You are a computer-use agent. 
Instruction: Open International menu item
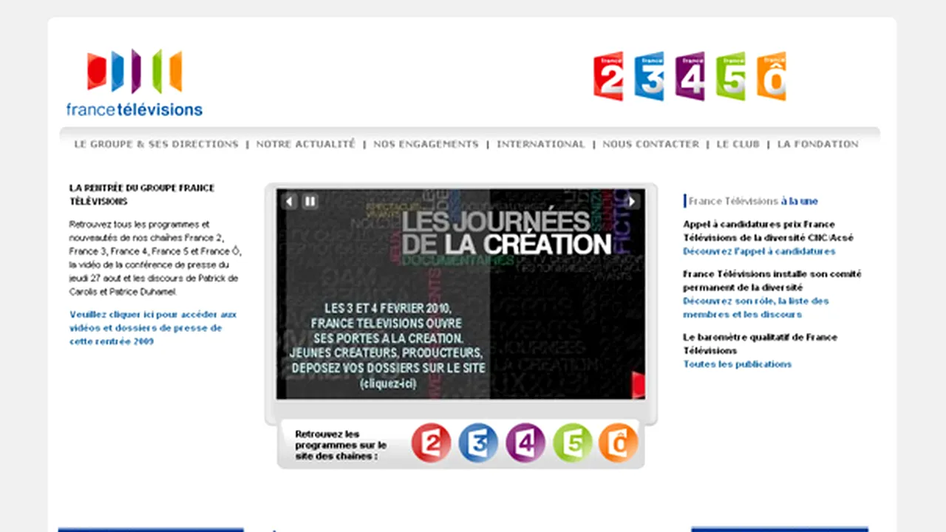[540, 144]
